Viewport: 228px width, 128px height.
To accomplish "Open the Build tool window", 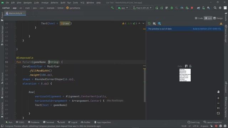I will [61, 122].
